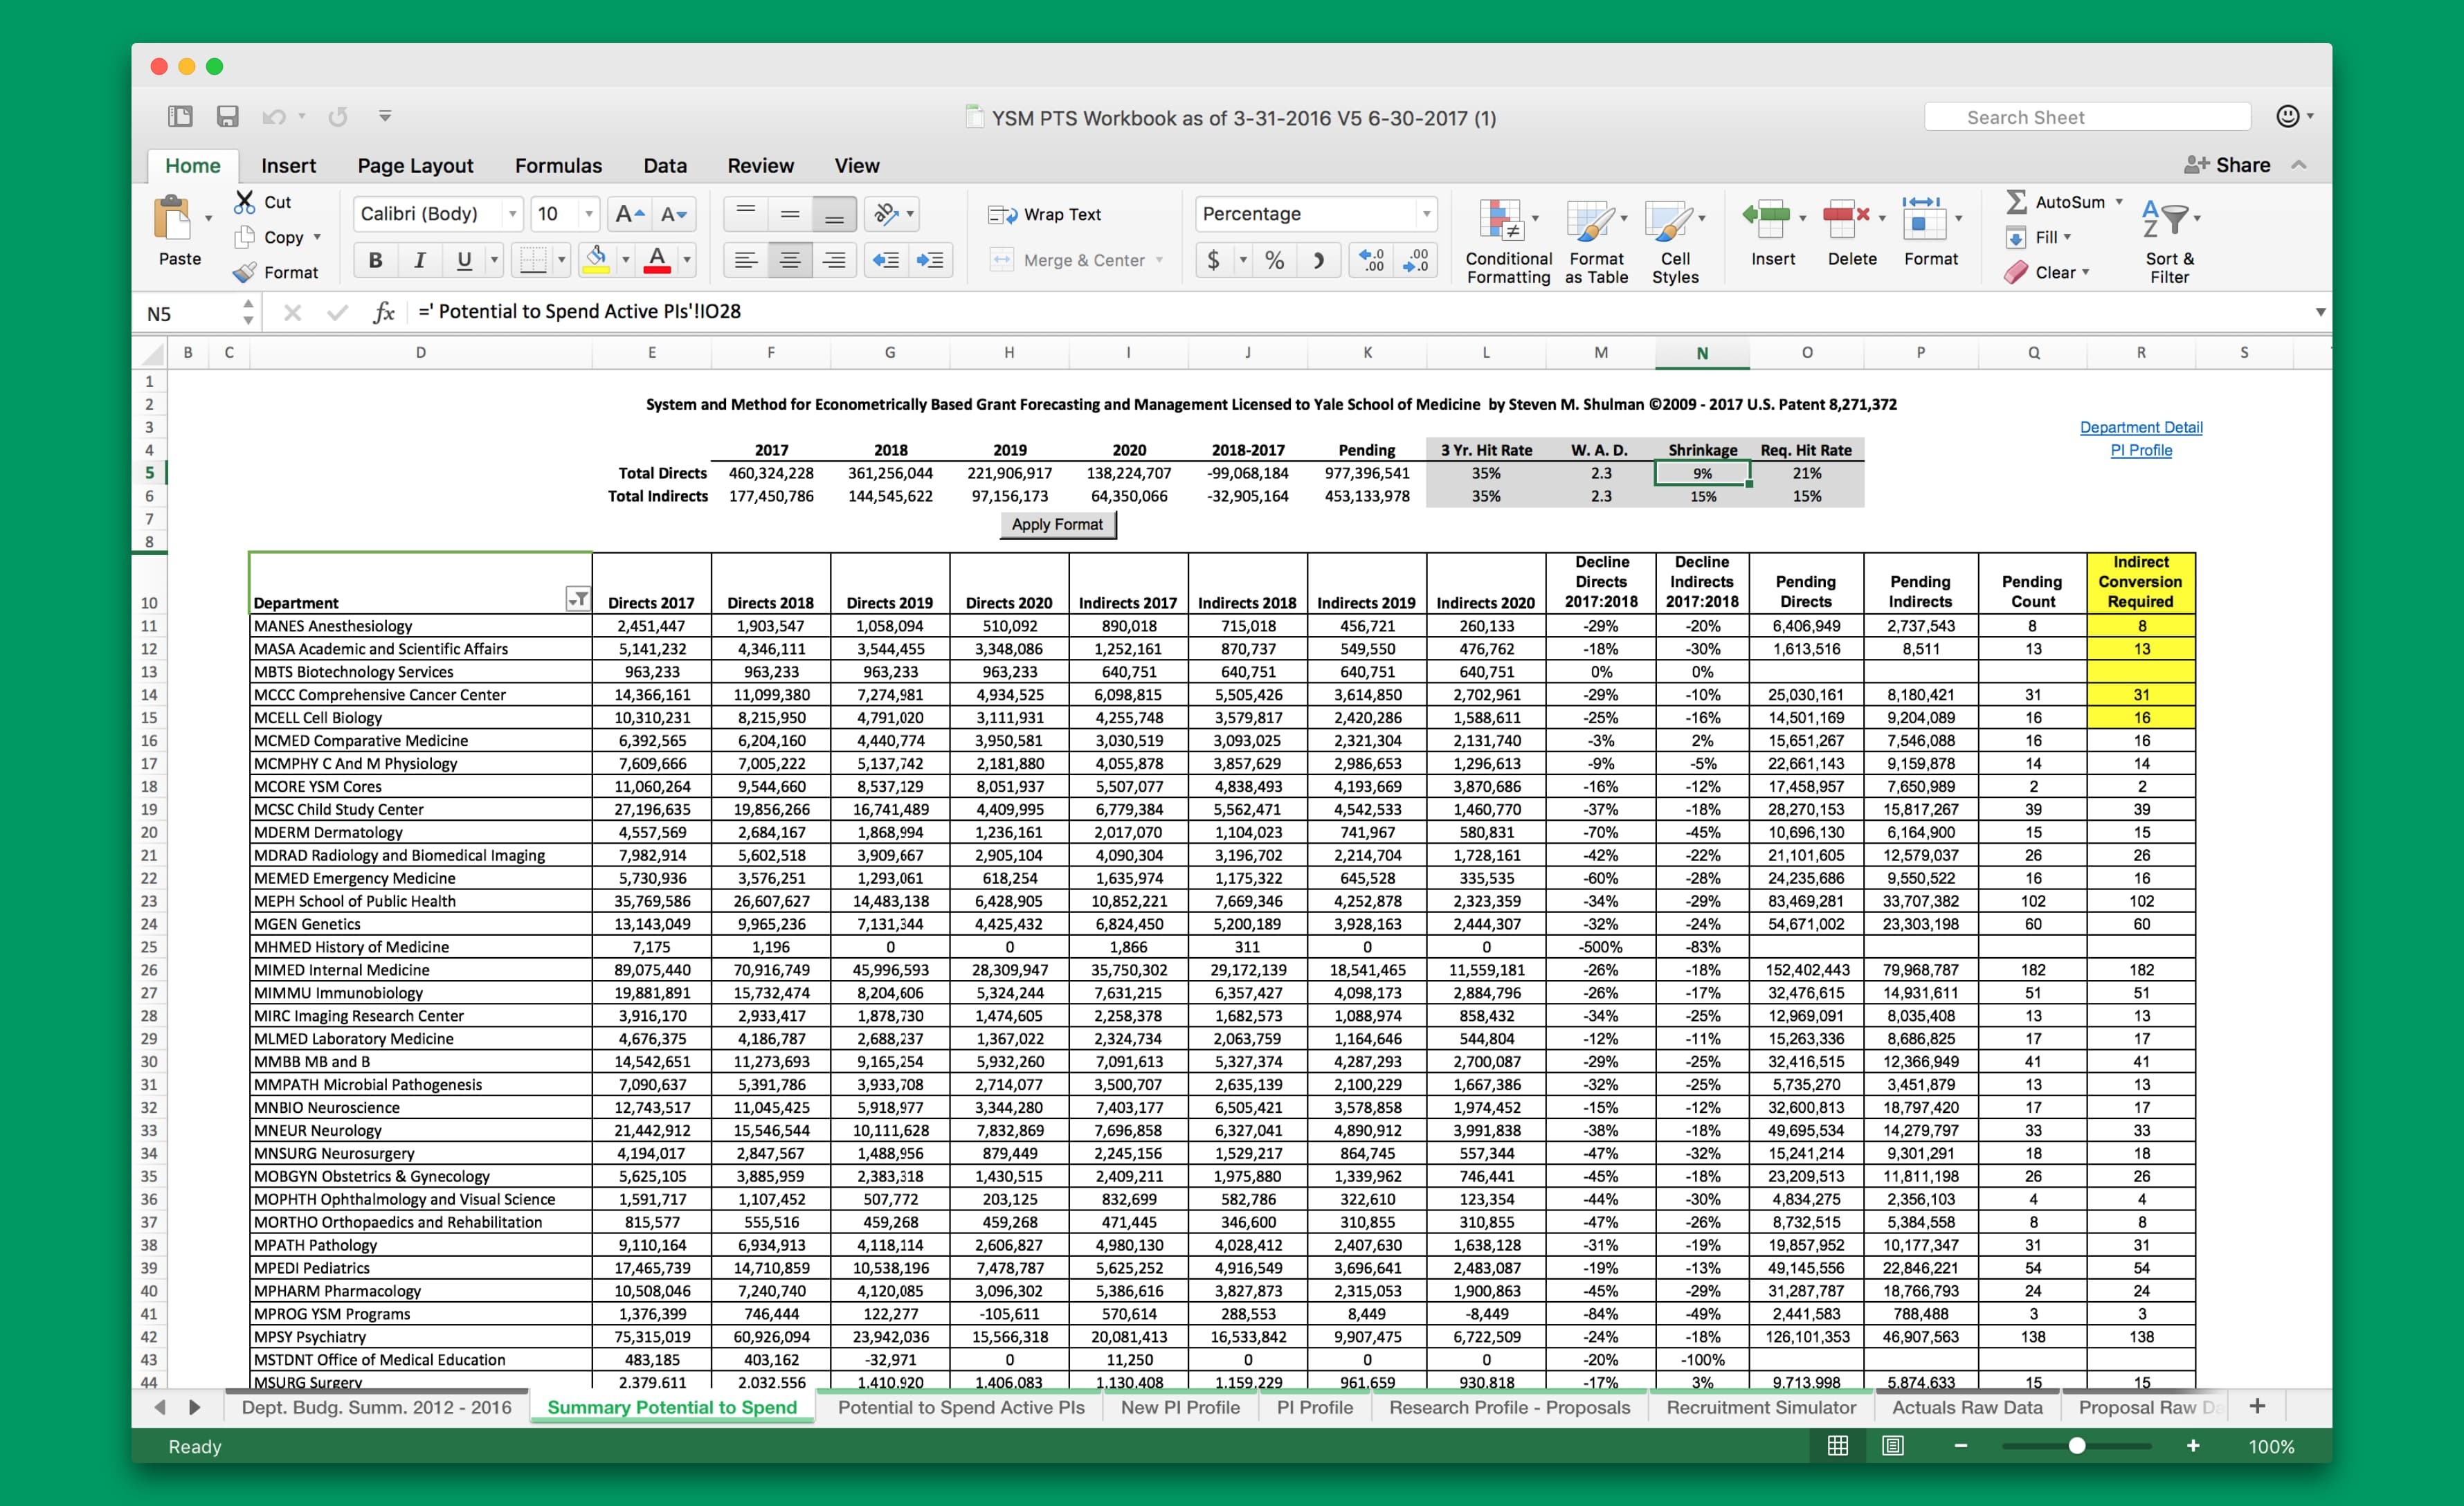Switch to Normal view in status bar
Viewport: 2464px width, 1506px height.
coord(1838,1446)
